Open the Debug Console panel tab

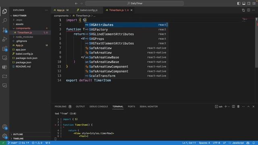(x=98, y=106)
